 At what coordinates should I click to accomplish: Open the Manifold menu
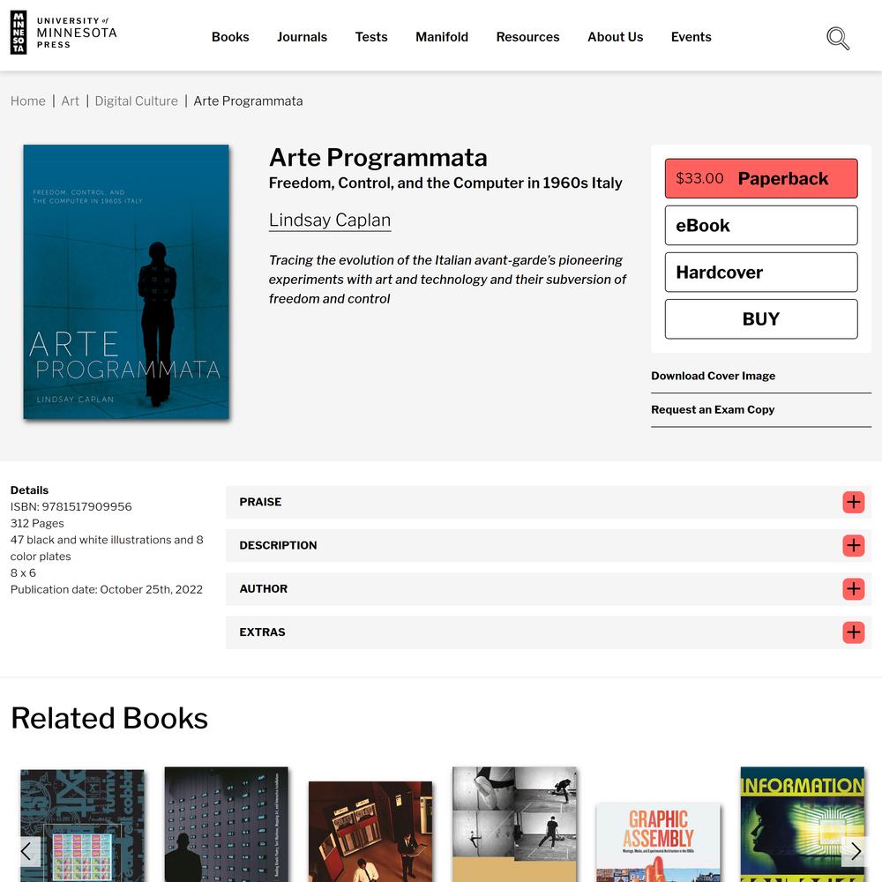pyautogui.click(x=442, y=37)
